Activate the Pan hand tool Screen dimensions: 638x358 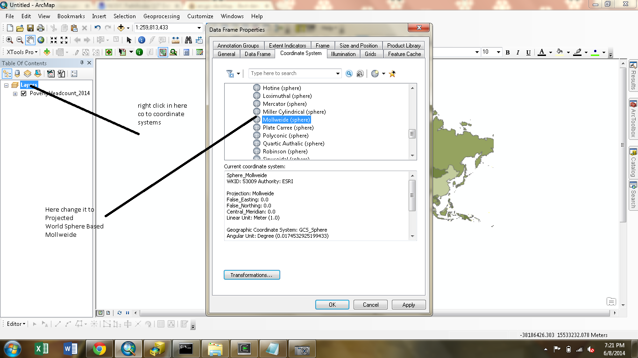30,40
